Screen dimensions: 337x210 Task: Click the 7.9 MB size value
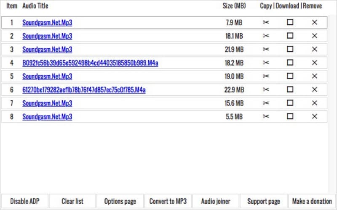click(x=234, y=23)
